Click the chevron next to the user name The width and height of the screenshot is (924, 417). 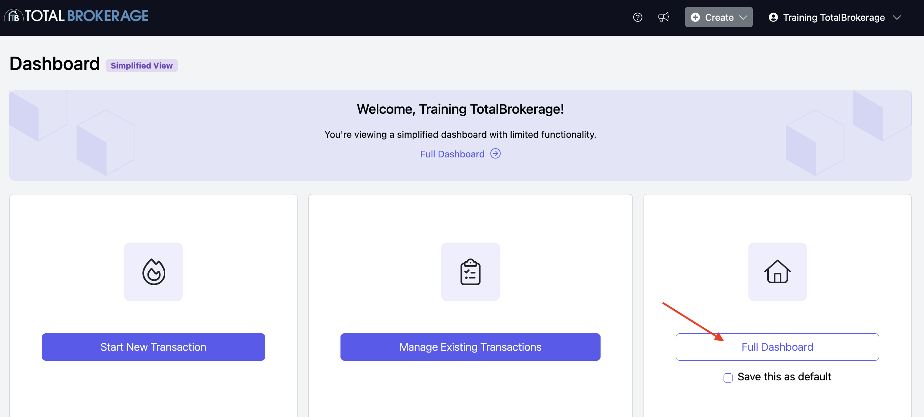pyautogui.click(x=897, y=17)
